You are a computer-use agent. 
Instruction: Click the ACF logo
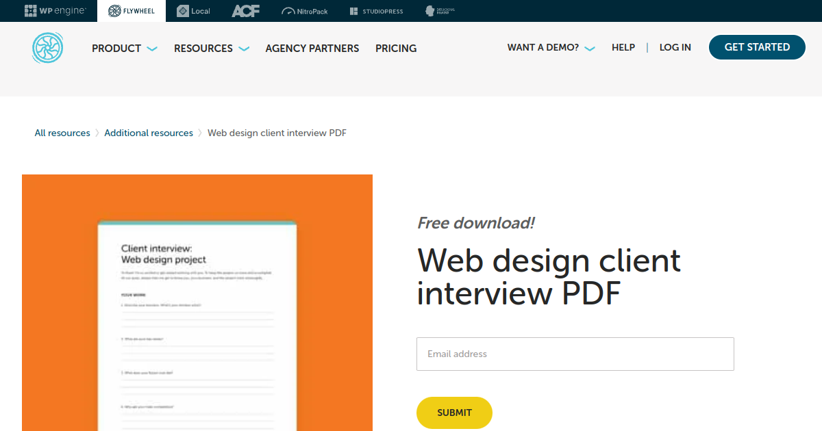[245, 11]
